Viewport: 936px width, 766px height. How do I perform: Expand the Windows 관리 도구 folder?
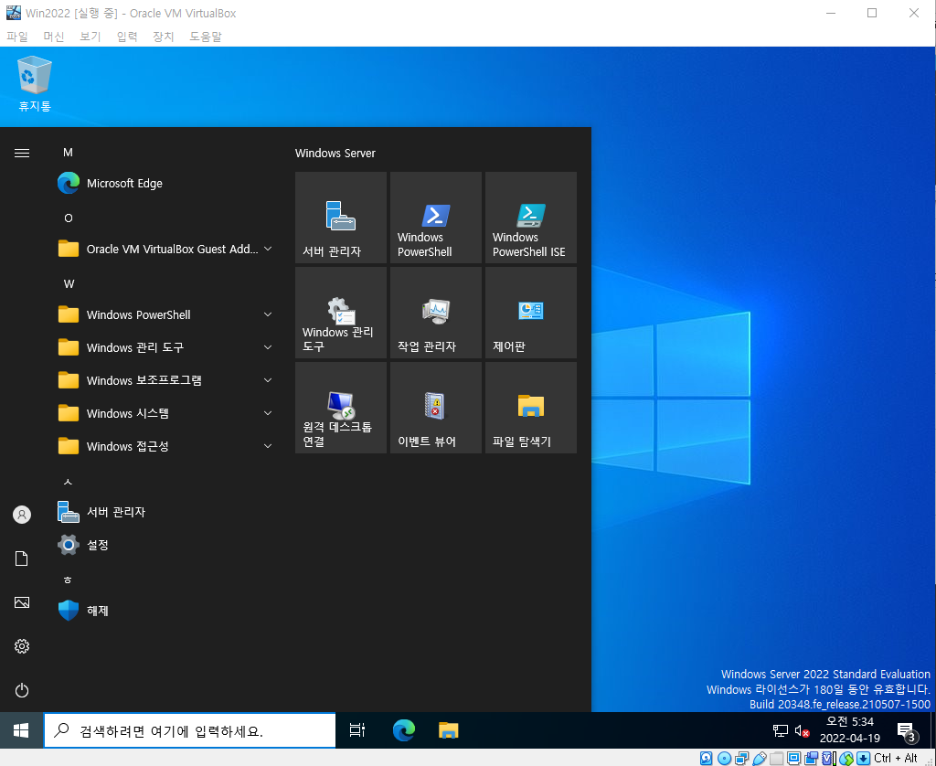pos(166,347)
